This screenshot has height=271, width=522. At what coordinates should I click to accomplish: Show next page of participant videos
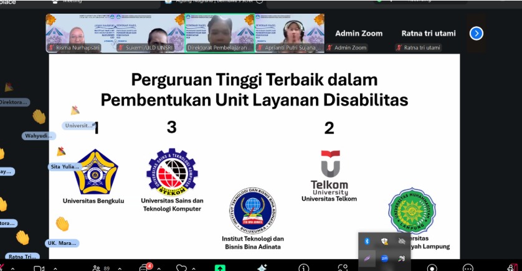[477, 33]
